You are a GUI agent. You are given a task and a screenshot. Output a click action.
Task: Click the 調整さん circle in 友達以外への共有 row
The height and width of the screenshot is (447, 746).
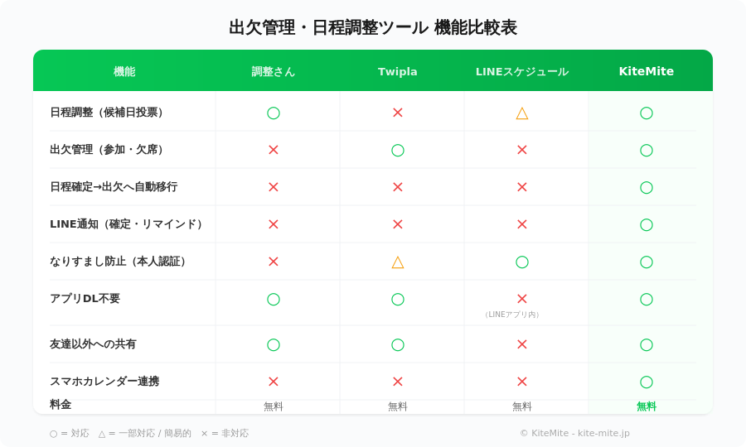tap(274, 344)
